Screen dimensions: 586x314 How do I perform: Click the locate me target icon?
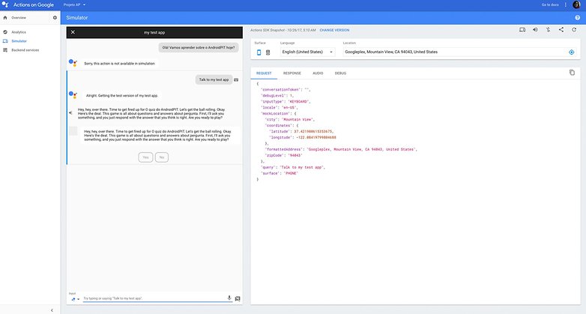tap(572, 52)
